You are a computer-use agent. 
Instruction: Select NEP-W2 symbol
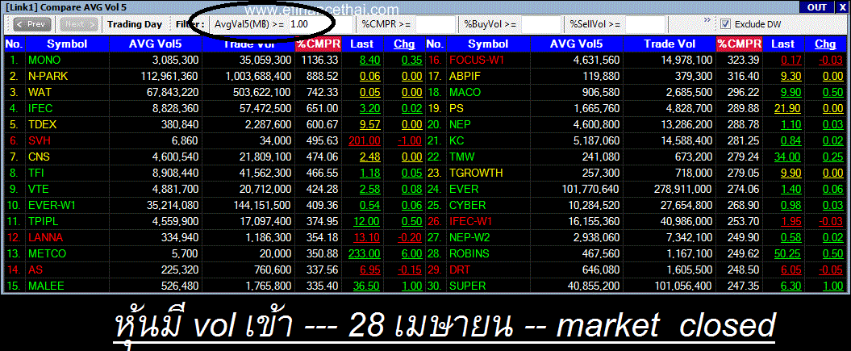pos(469,237)
